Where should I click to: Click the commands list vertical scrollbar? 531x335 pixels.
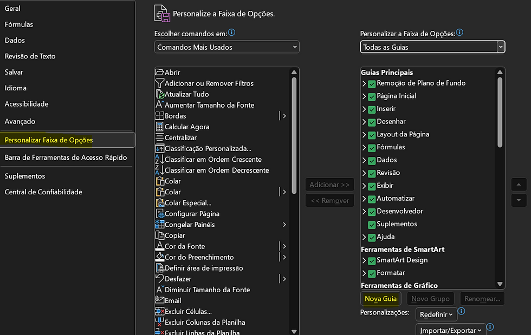pyautogui.click(x=294, y=136)
